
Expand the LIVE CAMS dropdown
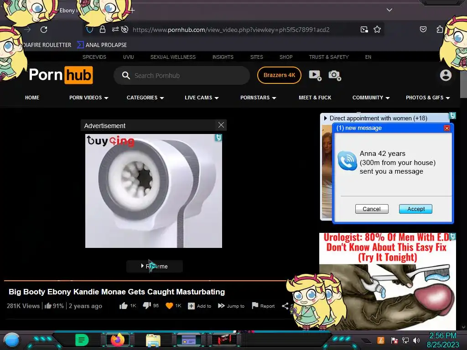click(202, 98)
